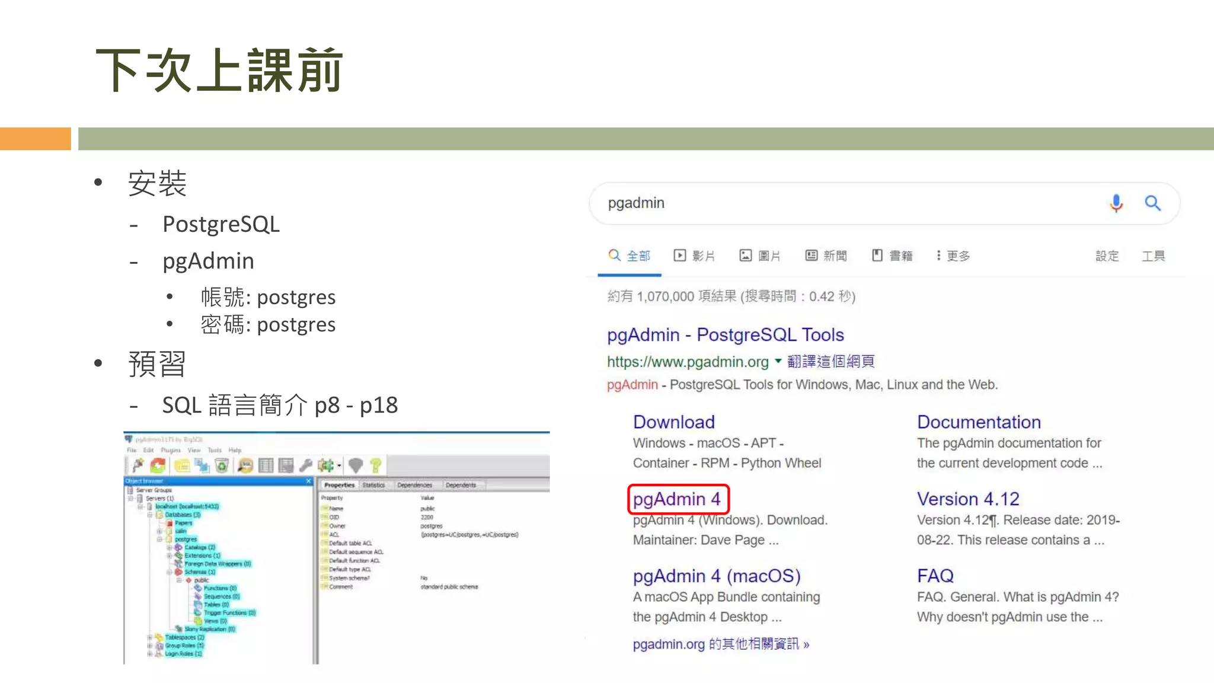Open 工具 in Google search options
The width and height of the screenshot is (1214, 683).
click(1154, 256)
